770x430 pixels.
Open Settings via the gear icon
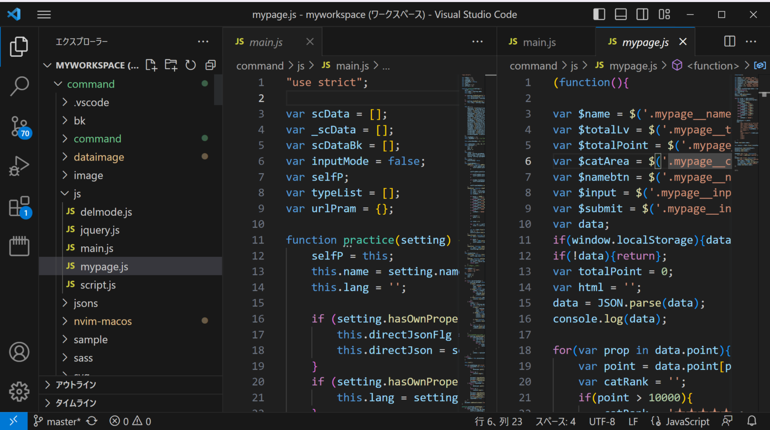coord(19,391)
